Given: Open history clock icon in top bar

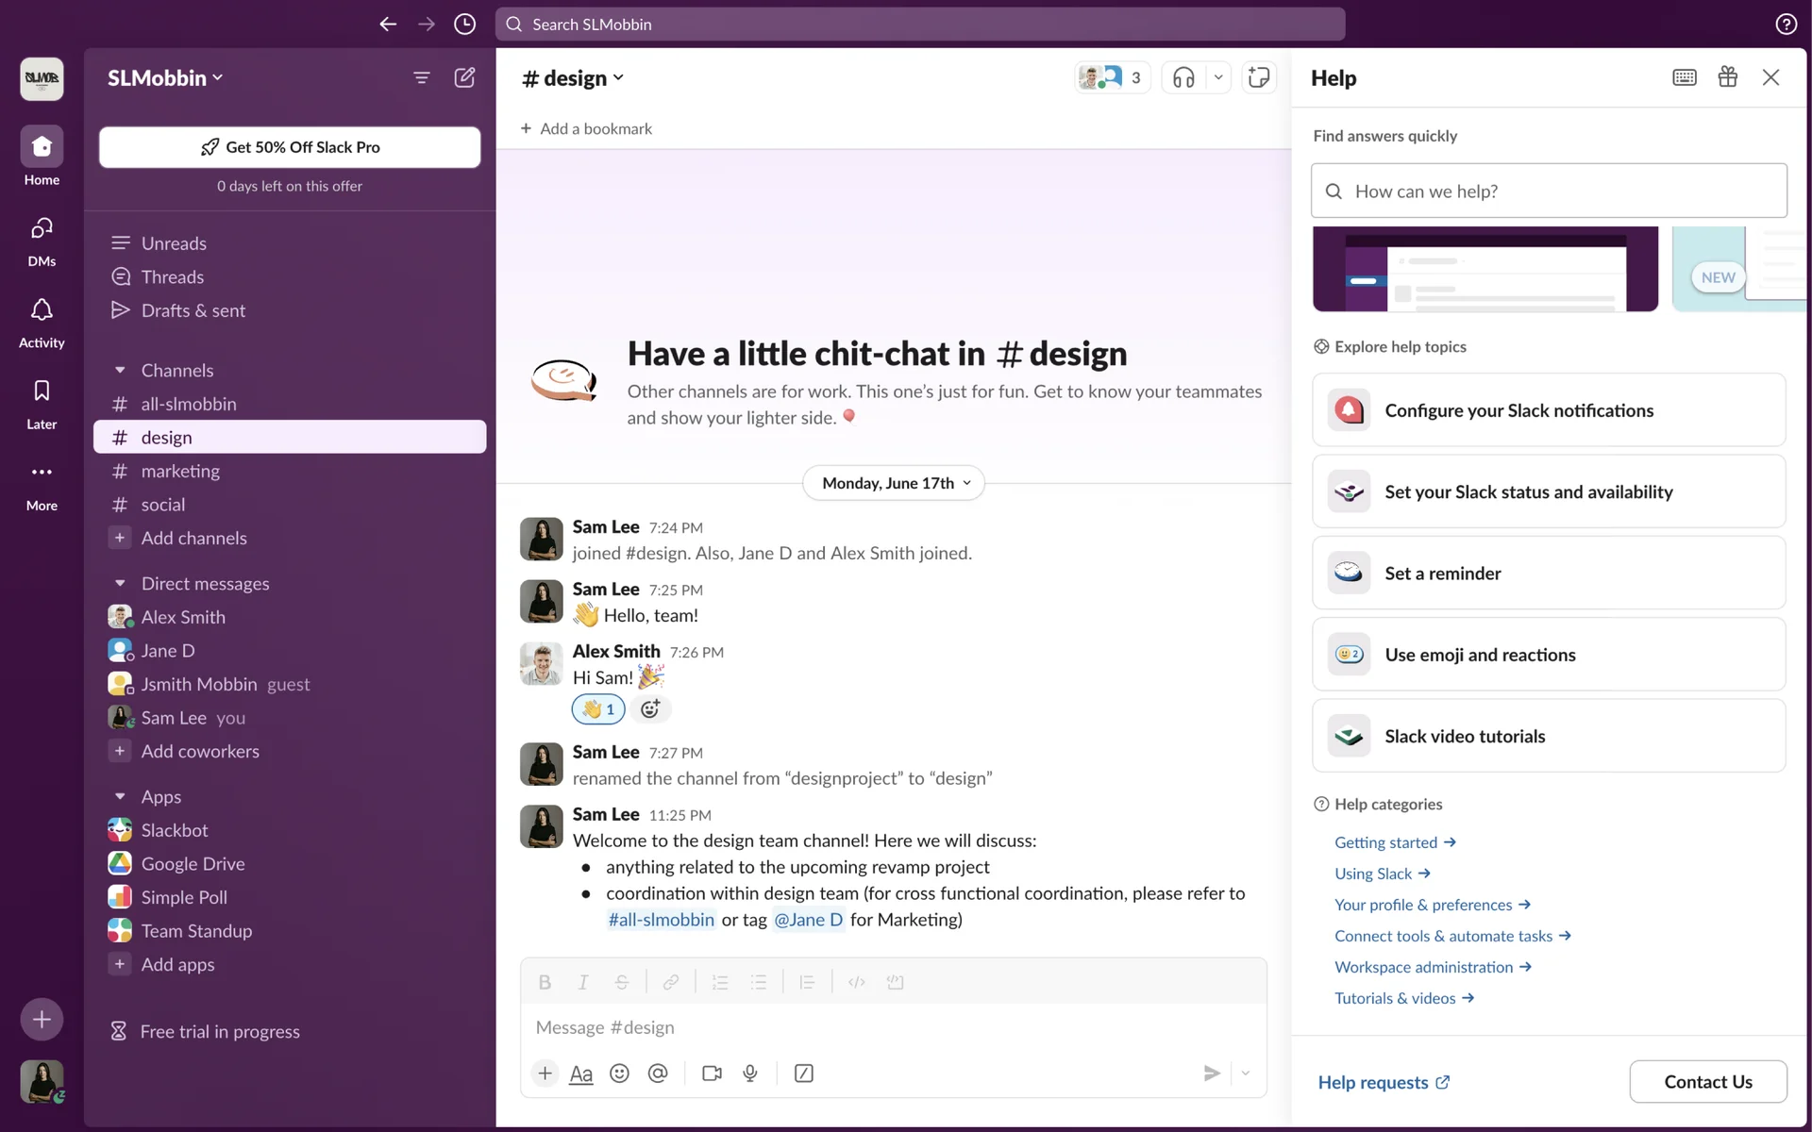Looking at the screenshot, I should (464, 25).
